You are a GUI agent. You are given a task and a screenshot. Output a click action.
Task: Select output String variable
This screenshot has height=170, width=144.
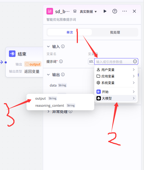[60, 98]
